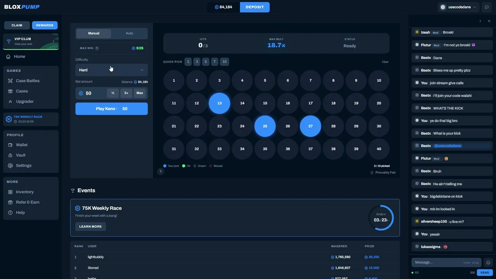
Task: Click the coin icon on sidebar 75K Weekly Race
Action: coord(9,119)
